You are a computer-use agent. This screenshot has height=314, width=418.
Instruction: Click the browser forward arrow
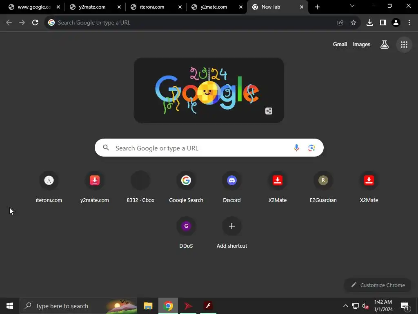pyautogui.click(x=22, y=23)
